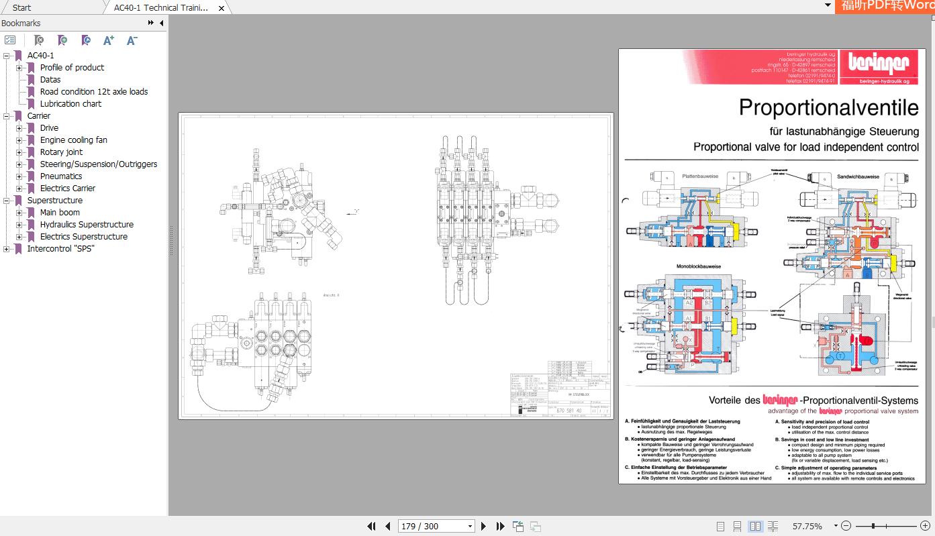The image size is (935, 536).
Task: Enlarge bookmark text with A+ icon
Action: point(108,40)
